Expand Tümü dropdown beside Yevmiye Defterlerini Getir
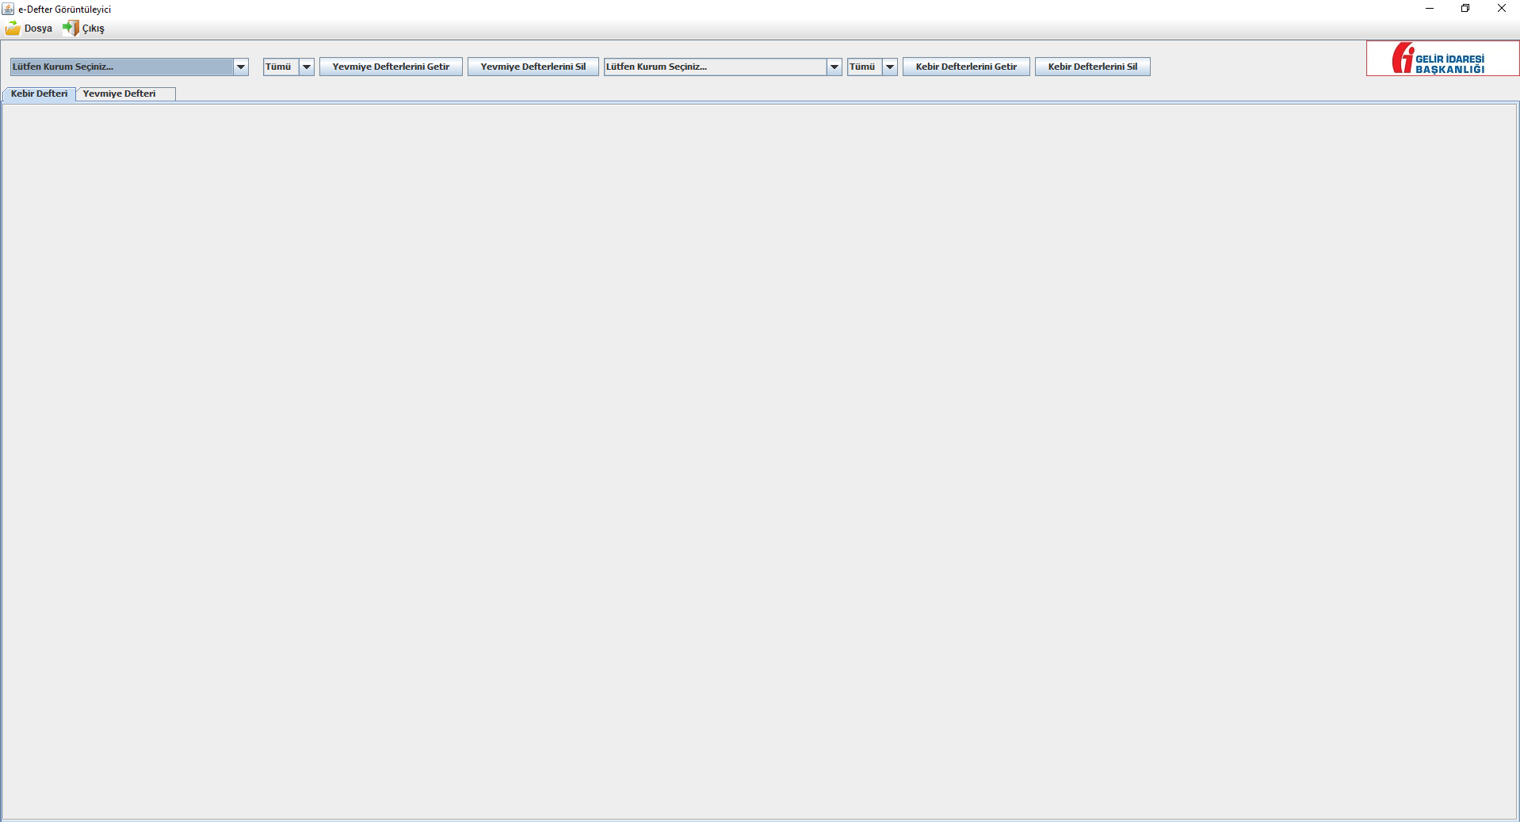This screenshot has height=822, width=1520. pyautogui.click(x=306, y=67)
